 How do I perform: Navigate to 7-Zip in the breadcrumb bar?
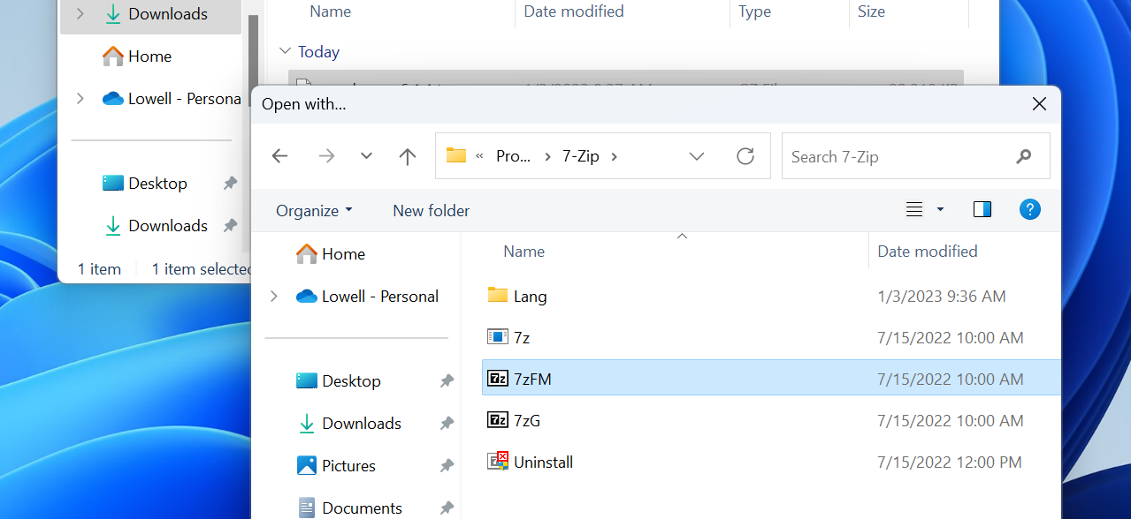(580, 155)
